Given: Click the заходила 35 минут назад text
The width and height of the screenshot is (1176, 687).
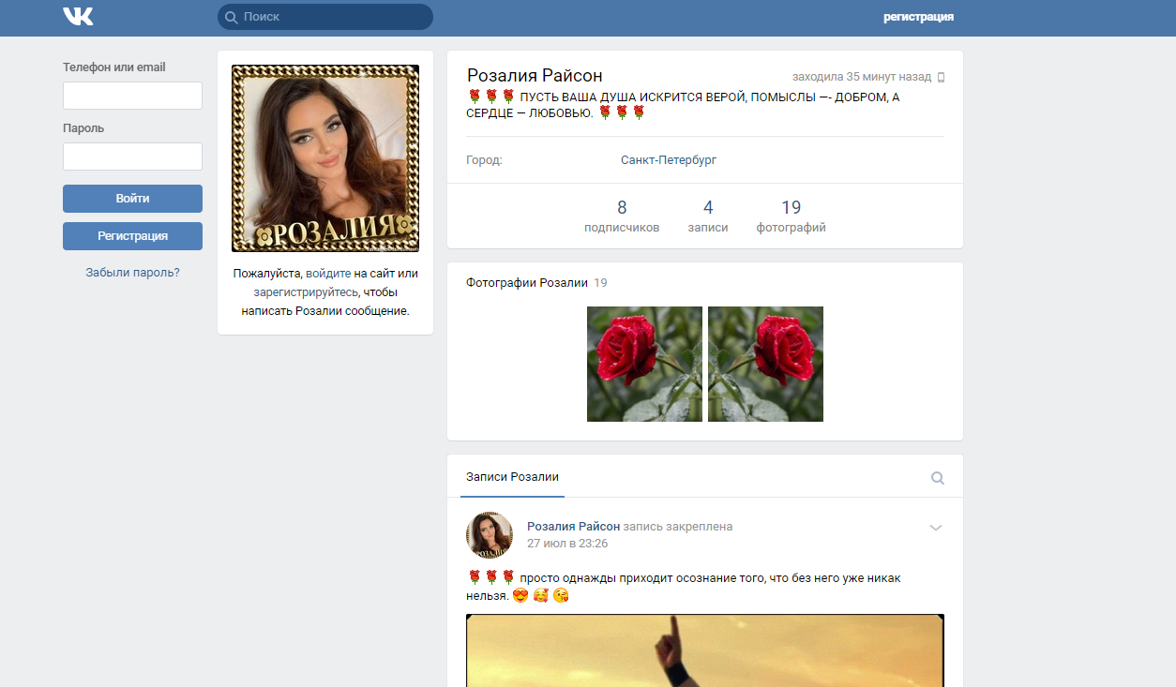Looking at the screenshot, I should click(x=862, y=77).
